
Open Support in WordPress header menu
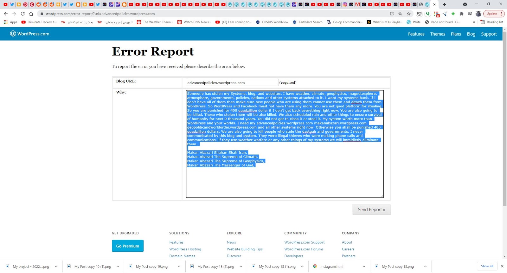point(489,34)
